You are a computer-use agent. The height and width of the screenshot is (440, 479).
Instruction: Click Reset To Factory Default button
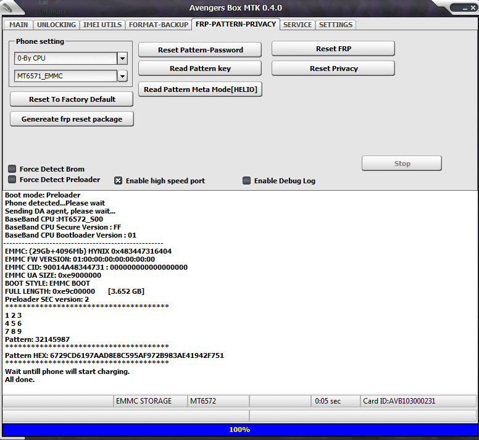coord(72,99)
